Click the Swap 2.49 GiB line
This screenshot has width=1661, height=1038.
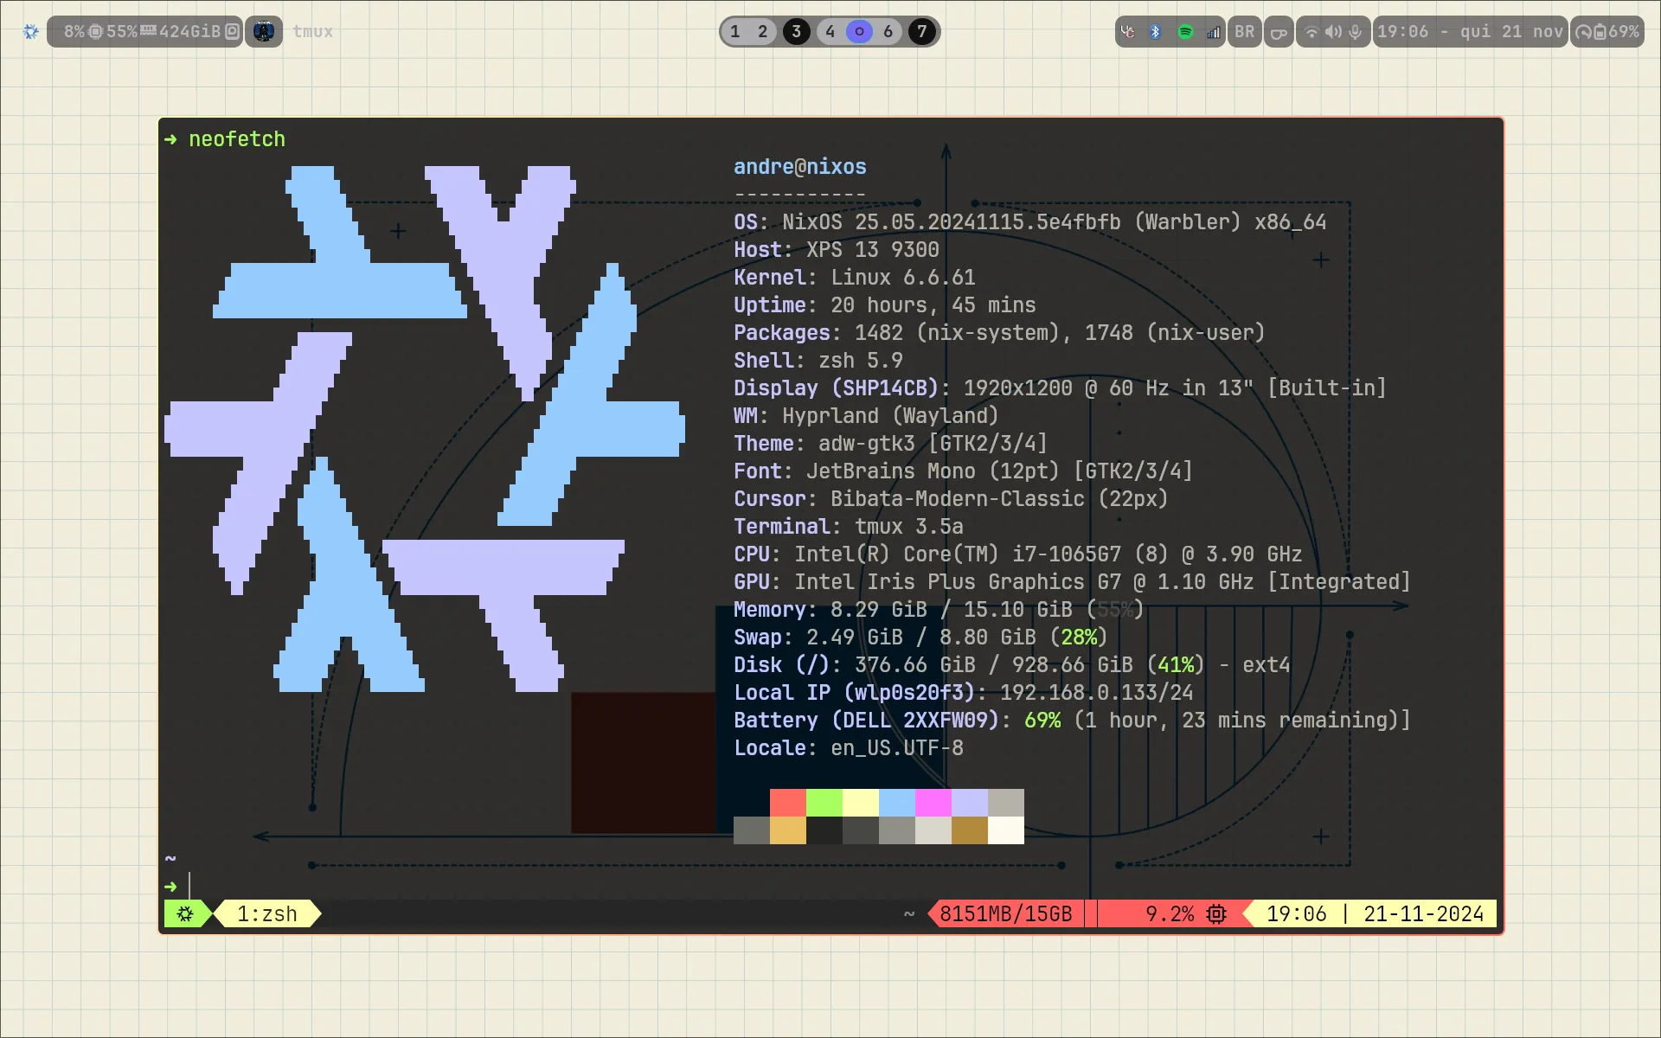(x=920, y=638)
